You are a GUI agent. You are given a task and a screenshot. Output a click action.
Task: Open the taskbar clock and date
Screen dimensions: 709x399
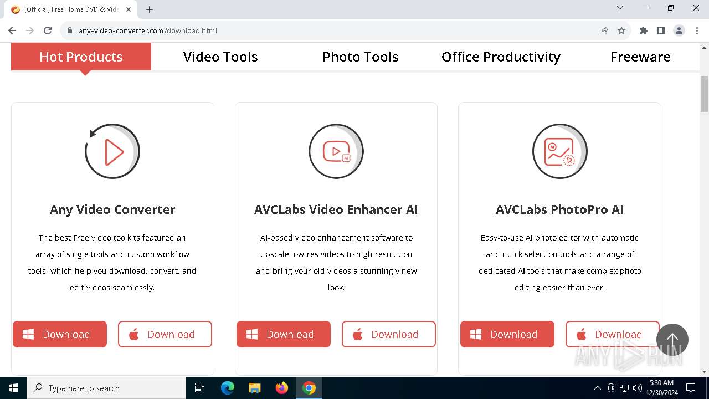point(661,388)
